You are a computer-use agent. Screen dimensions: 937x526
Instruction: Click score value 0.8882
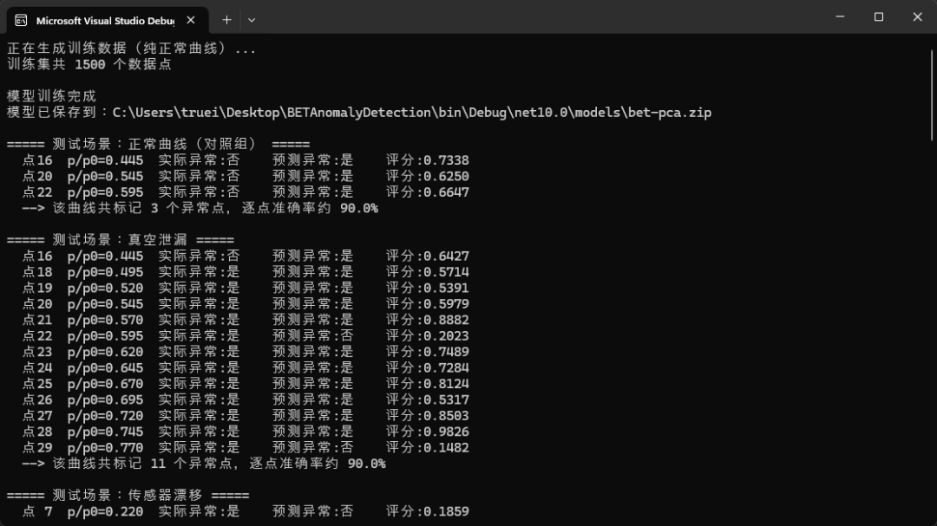tap(446, 320)
